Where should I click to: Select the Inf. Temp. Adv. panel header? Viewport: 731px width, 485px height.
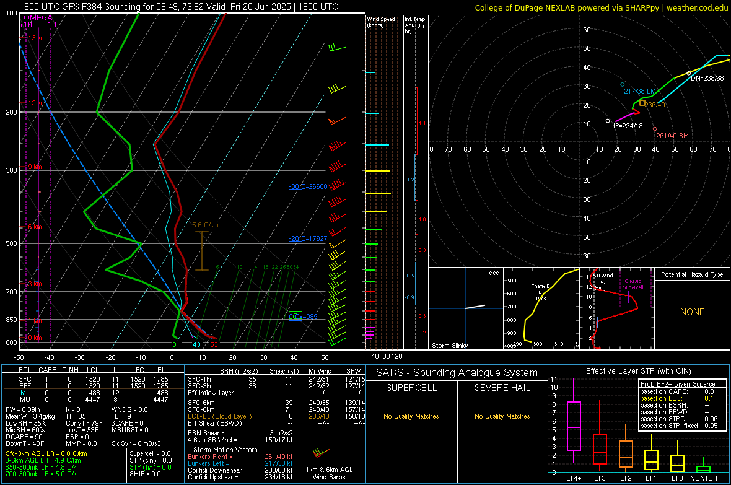415,25
